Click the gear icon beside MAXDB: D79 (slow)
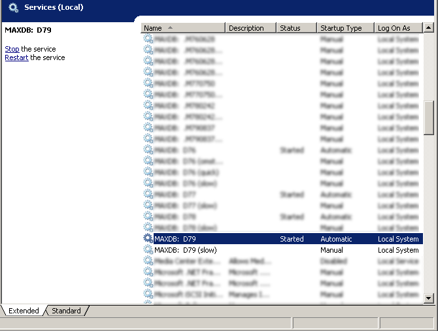Screen dimensions: 438x331 click(x=148, y=250)
